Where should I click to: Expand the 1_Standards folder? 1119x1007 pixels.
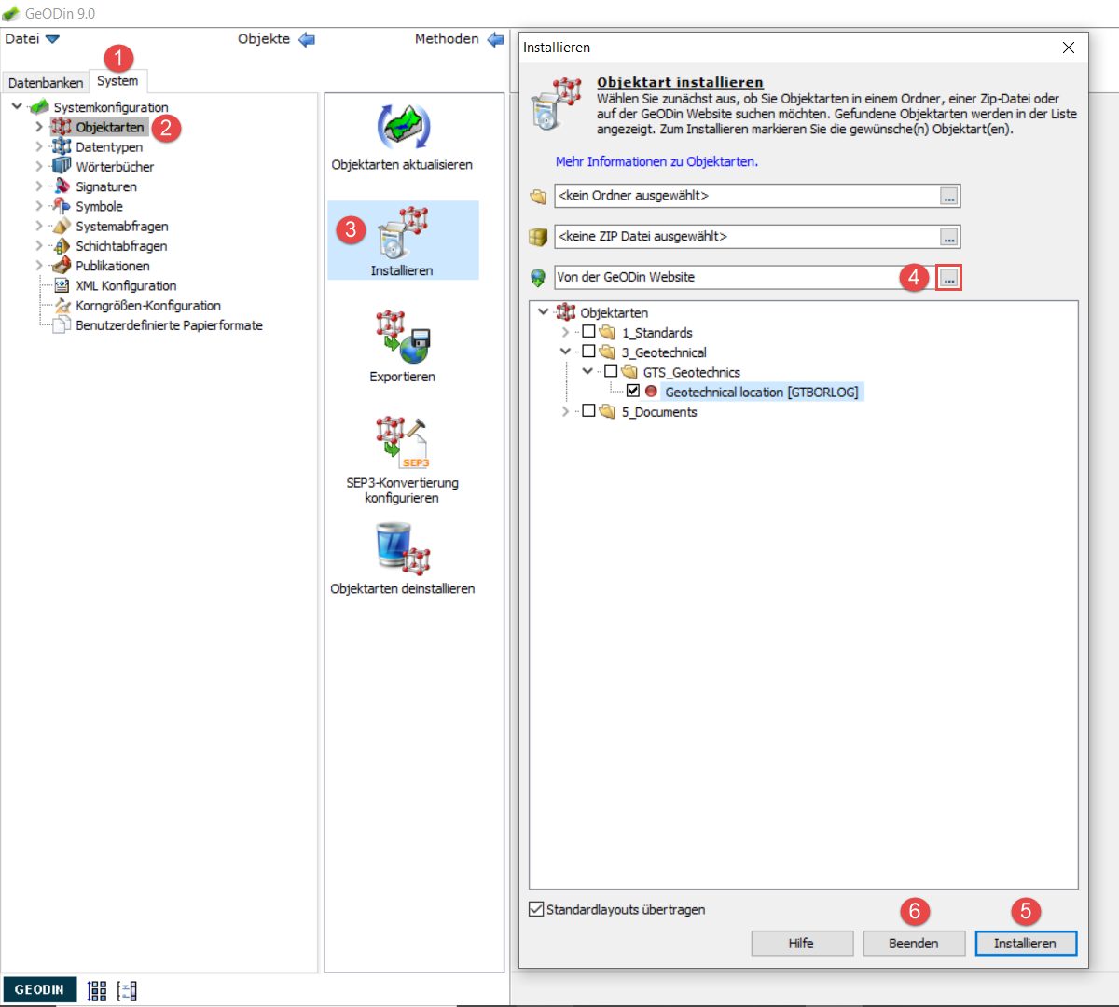[x=565, y=332]
